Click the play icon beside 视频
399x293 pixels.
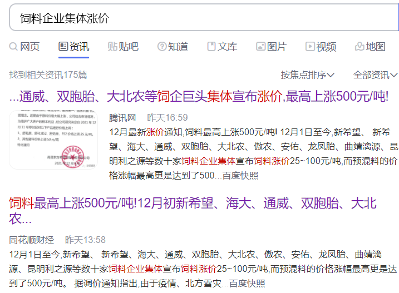310,47
